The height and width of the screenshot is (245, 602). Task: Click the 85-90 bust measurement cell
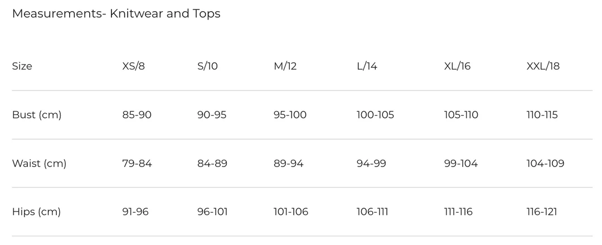137,115
